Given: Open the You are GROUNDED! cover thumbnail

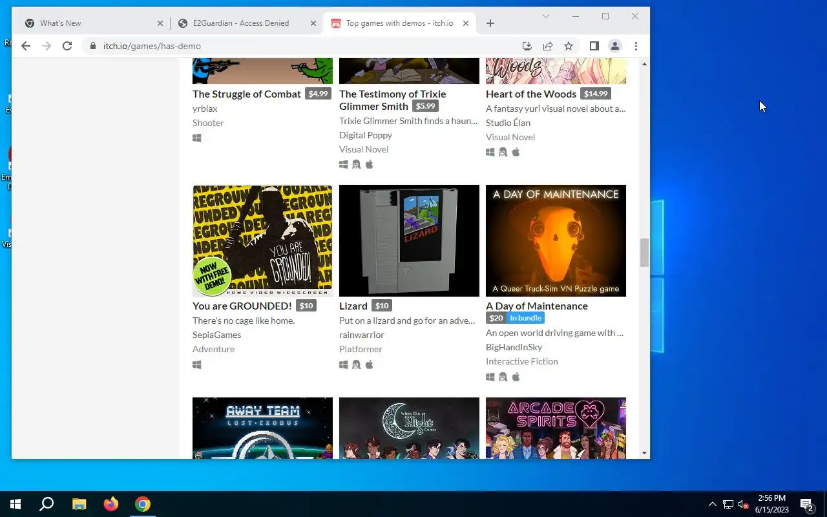Looking at the screenshot, I should pos(262,241).
